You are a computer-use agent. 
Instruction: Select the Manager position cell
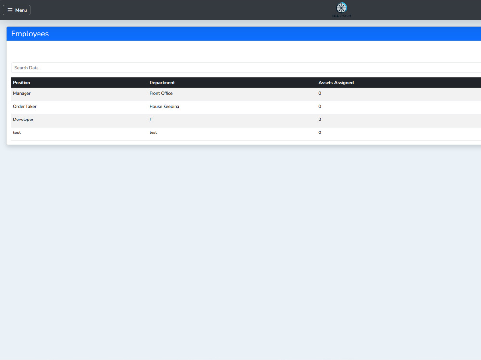point(22,93)
